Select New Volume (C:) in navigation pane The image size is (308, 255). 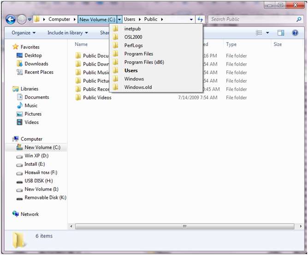36,147
